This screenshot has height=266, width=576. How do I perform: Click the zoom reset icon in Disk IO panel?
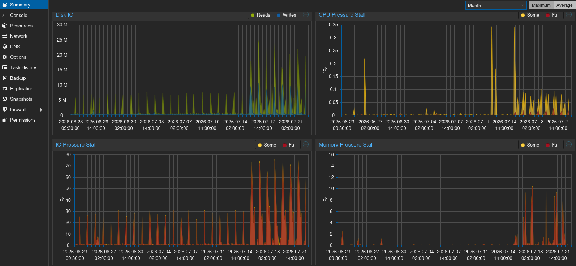click(306, 15)
